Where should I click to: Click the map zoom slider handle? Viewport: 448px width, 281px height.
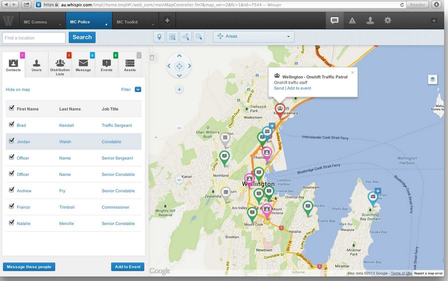coord(179,128)
